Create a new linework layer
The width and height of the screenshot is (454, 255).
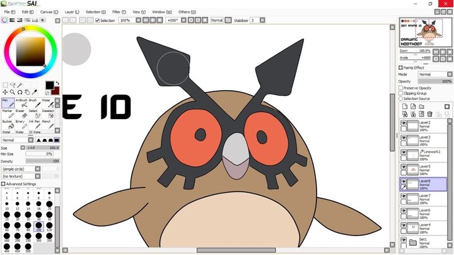click(x=413, y=106)
